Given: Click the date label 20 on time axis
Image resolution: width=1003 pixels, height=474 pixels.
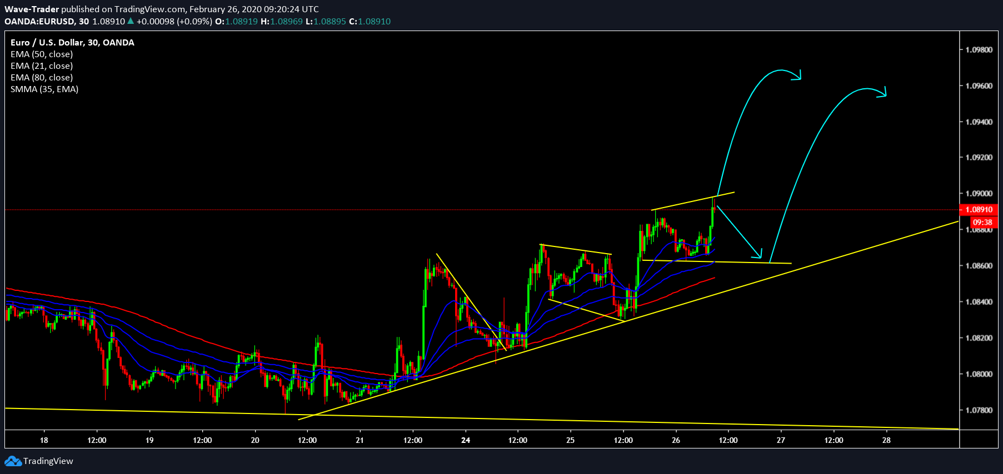Looking at the screenshot, I should tap(255, 440).
